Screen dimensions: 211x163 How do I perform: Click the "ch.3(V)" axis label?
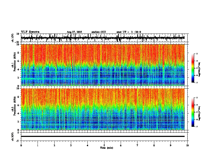(x=13, y=137)
